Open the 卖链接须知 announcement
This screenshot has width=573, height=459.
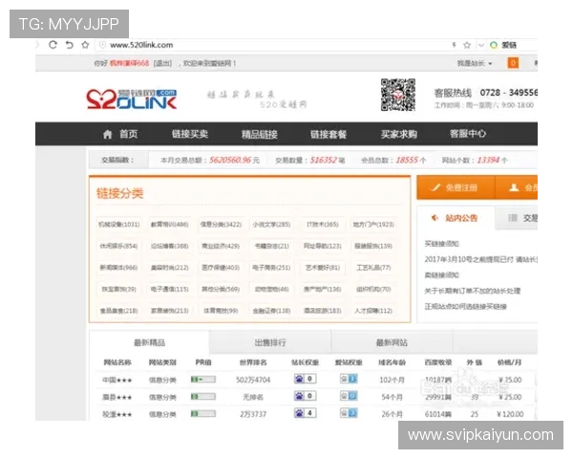[441, 275]
